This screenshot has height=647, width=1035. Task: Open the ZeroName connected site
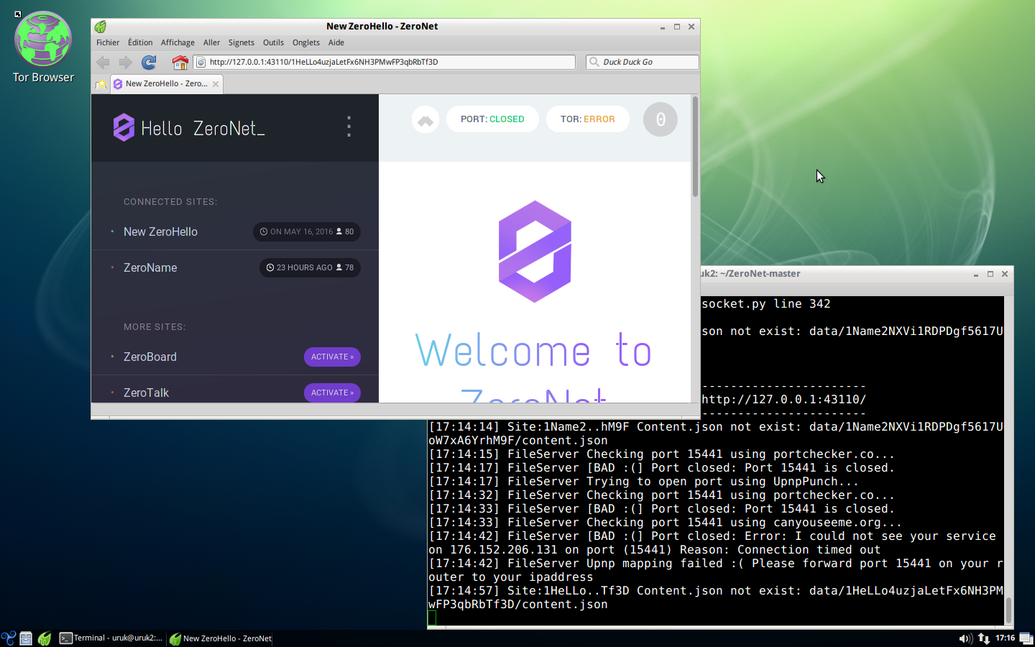tap(150, 267)
